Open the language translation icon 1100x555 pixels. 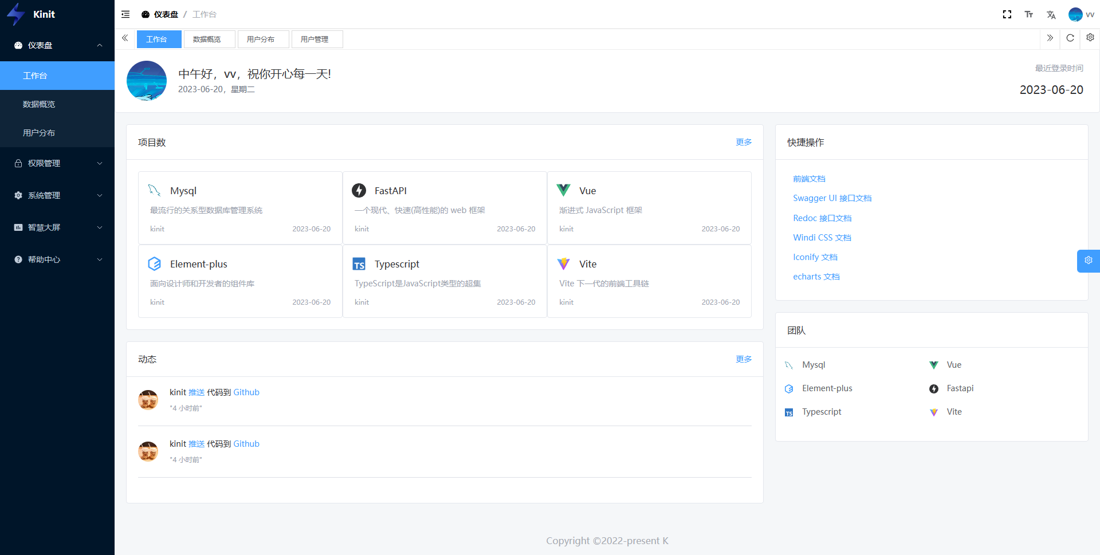point(1051,14)
